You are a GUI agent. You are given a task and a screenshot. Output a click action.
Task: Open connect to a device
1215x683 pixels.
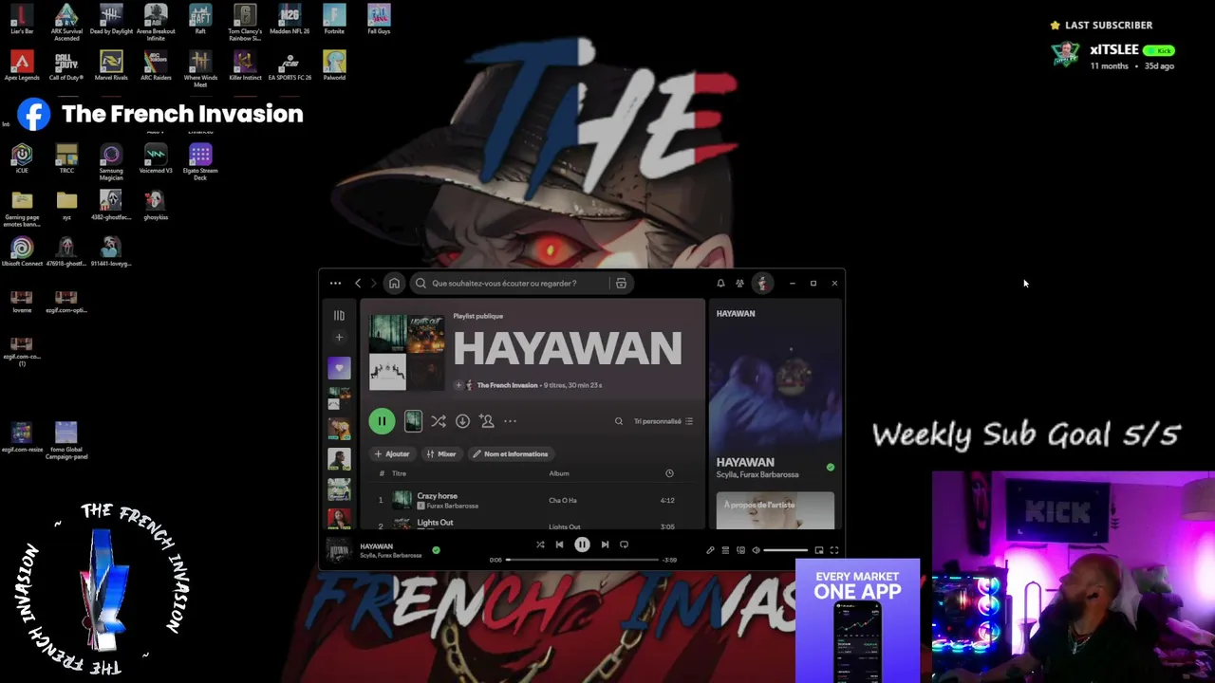[x=740, y=550]
